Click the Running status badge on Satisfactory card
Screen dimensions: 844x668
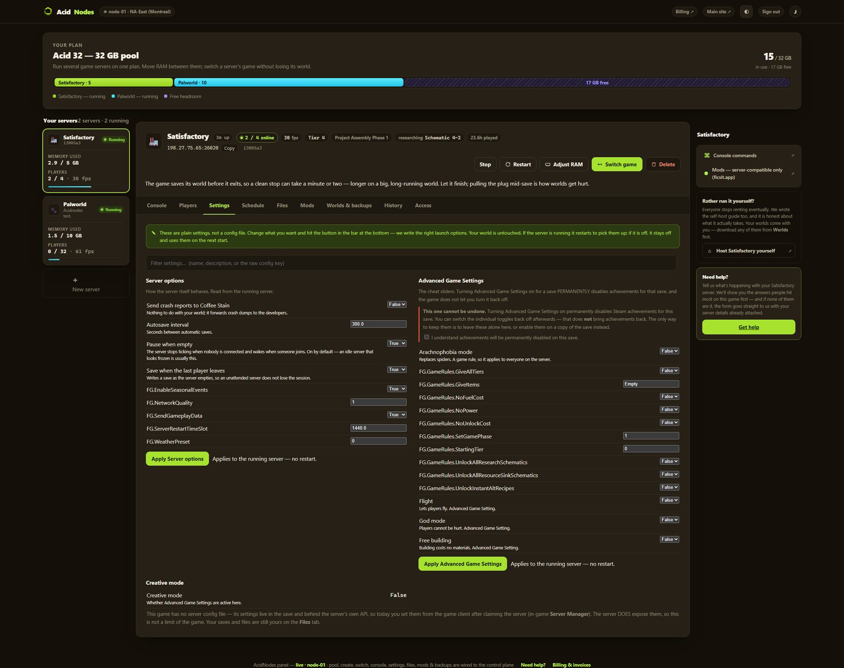point(114,140)
